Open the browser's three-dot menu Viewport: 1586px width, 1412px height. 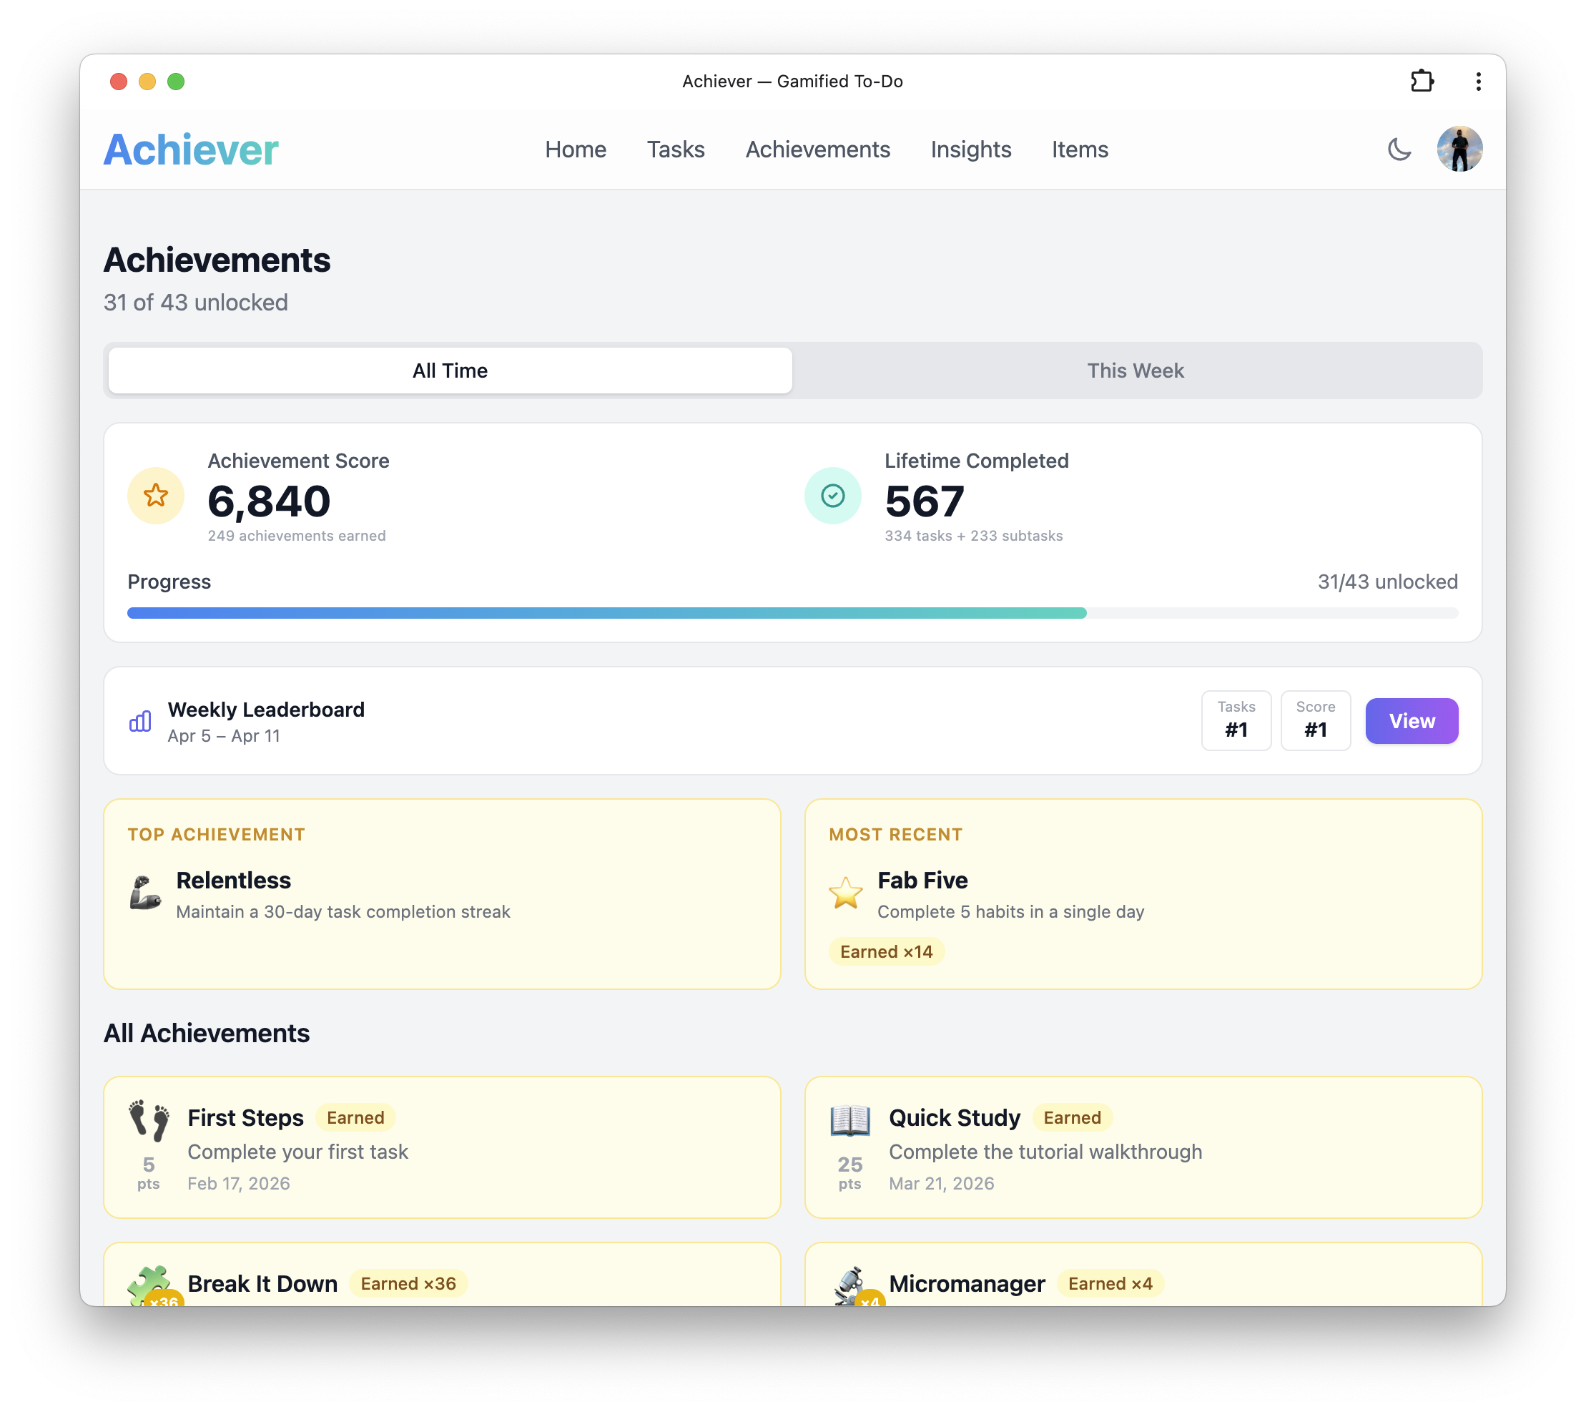pos(1477,81)
